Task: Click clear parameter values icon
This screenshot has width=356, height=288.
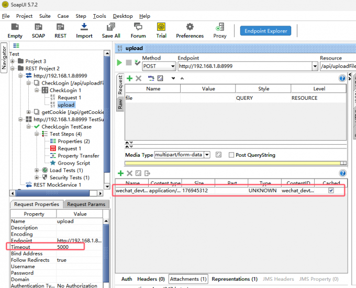Action: coord(160,78)
